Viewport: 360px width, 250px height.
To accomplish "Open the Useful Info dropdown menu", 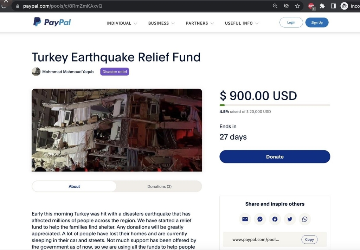I will pyautogui.click(x=242, y=23).
